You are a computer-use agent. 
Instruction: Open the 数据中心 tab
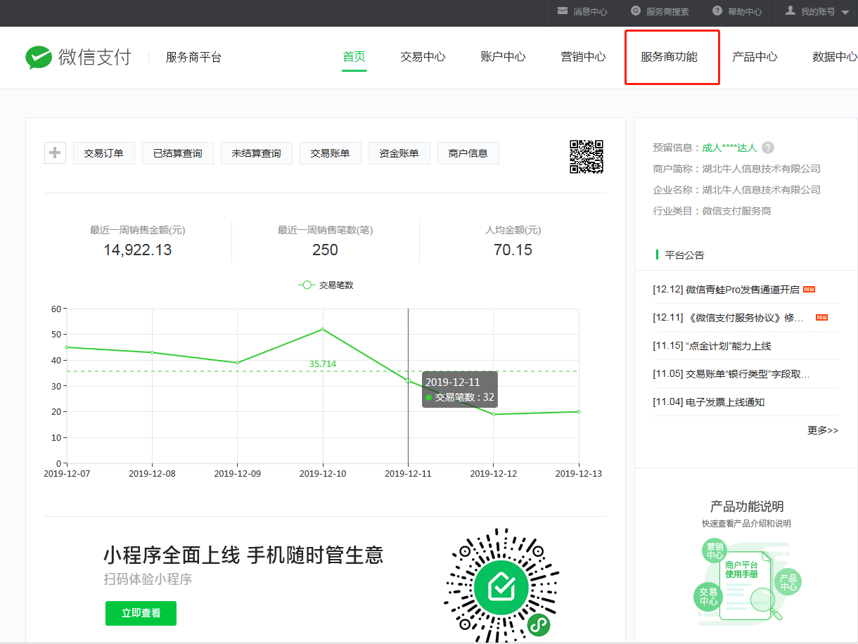point(835,57)
